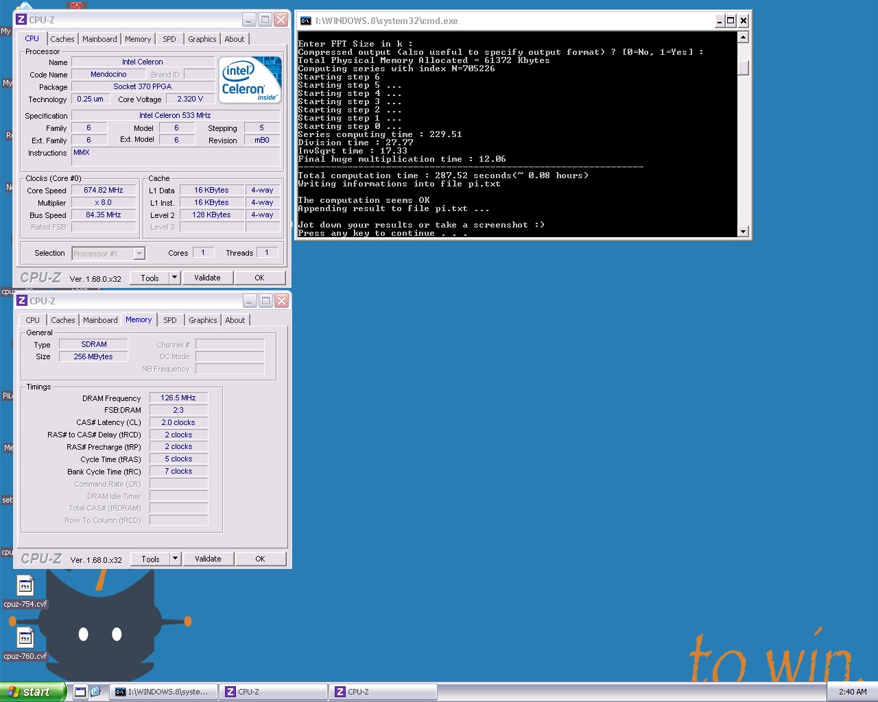The image size is (878, 702).
Task: Click Validate in CPU-Z processor window
Action: tap(207, 278)
